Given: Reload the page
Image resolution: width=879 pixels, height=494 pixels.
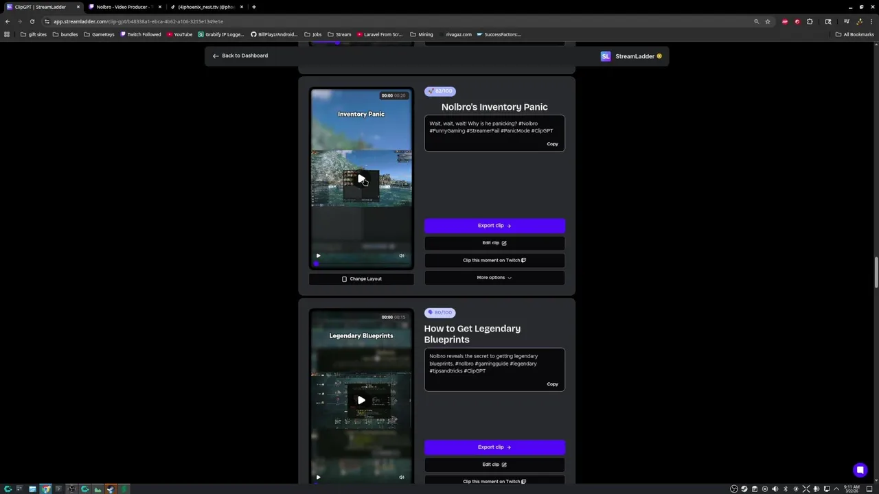Looking at the screenshot, I should coord(32,21).
